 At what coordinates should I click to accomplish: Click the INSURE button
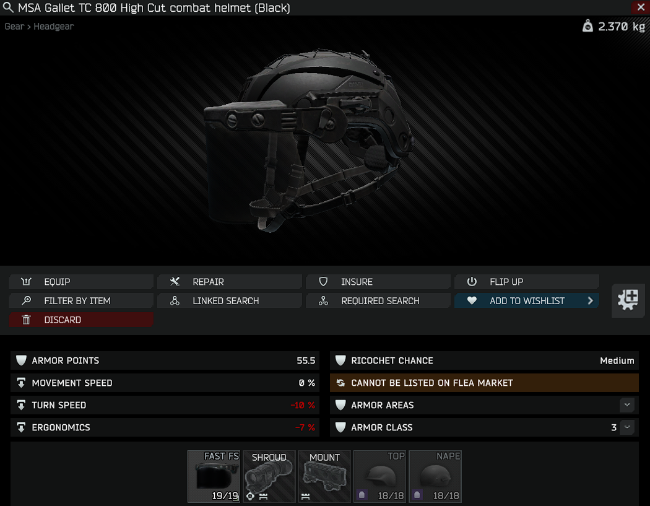[x=378, y=282]
